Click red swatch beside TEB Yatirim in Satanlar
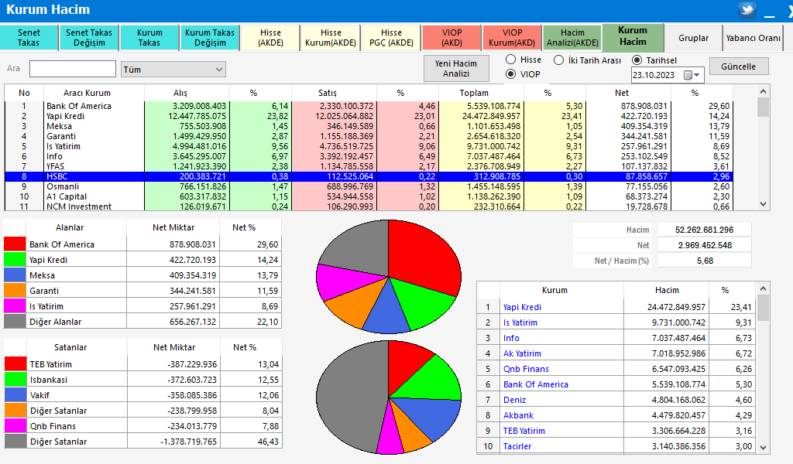 15,364
